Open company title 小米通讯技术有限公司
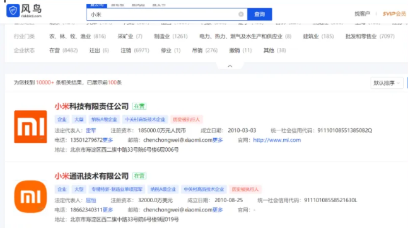This screenshot has height=228, width=408. coord(91,176)
